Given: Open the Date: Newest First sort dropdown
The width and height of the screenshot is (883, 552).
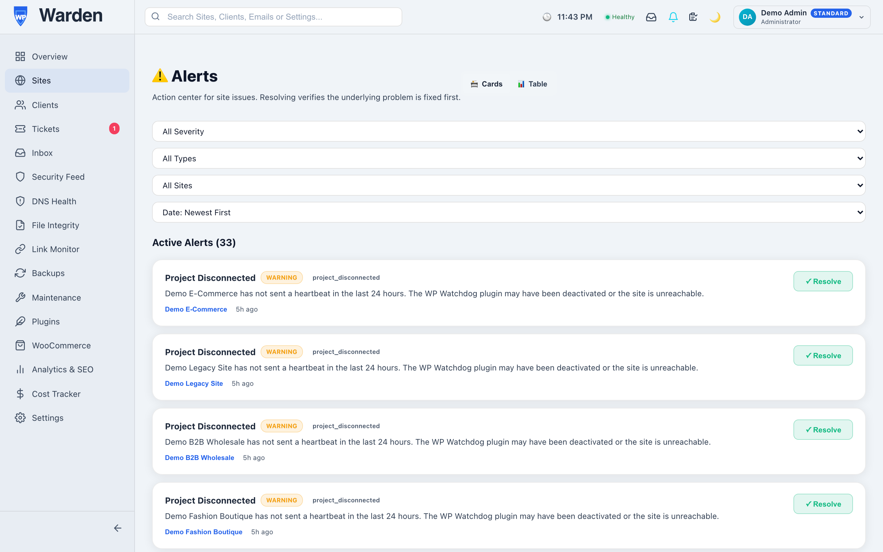Looking at the screenshot, I should coord(509,213).
